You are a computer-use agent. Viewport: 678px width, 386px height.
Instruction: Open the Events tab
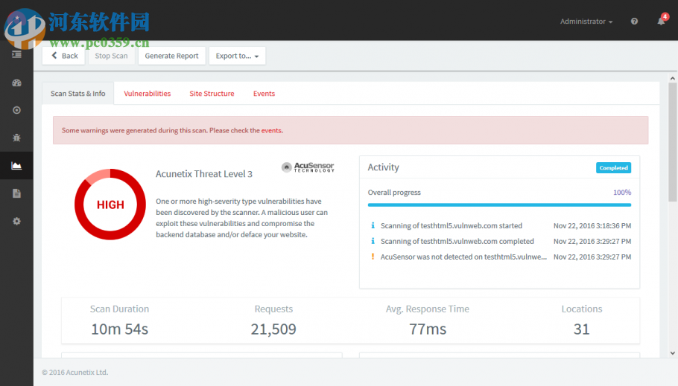click(264, 94)
